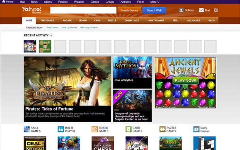
Task: Switch to the Arcade tab
Action: (x=67, y=20)
